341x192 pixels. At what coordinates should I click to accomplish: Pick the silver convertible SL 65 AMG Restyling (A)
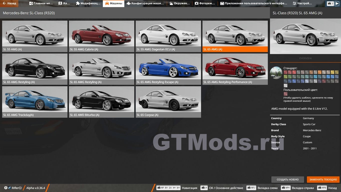tap(102, 69)
